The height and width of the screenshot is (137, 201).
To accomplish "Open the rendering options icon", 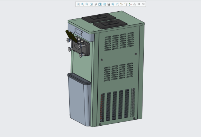I will 96,4.
